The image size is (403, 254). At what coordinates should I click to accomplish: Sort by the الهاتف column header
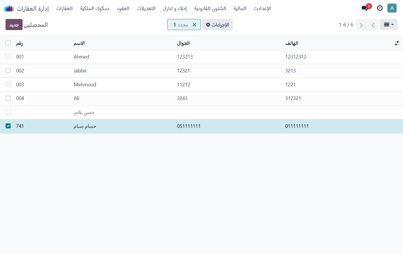tap(292, 43)
